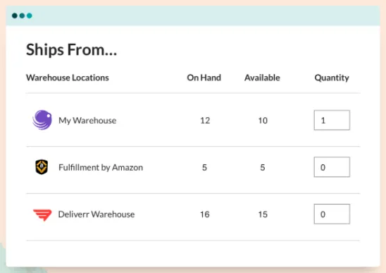386x273 pixels.
Task: Click the dark first window control dot
Action: [15, 16]
